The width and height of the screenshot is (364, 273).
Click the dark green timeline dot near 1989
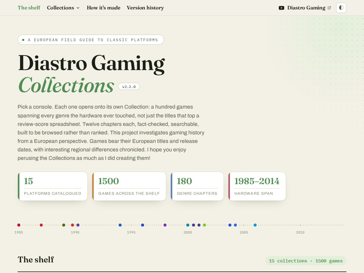click(x=64, y=225)
